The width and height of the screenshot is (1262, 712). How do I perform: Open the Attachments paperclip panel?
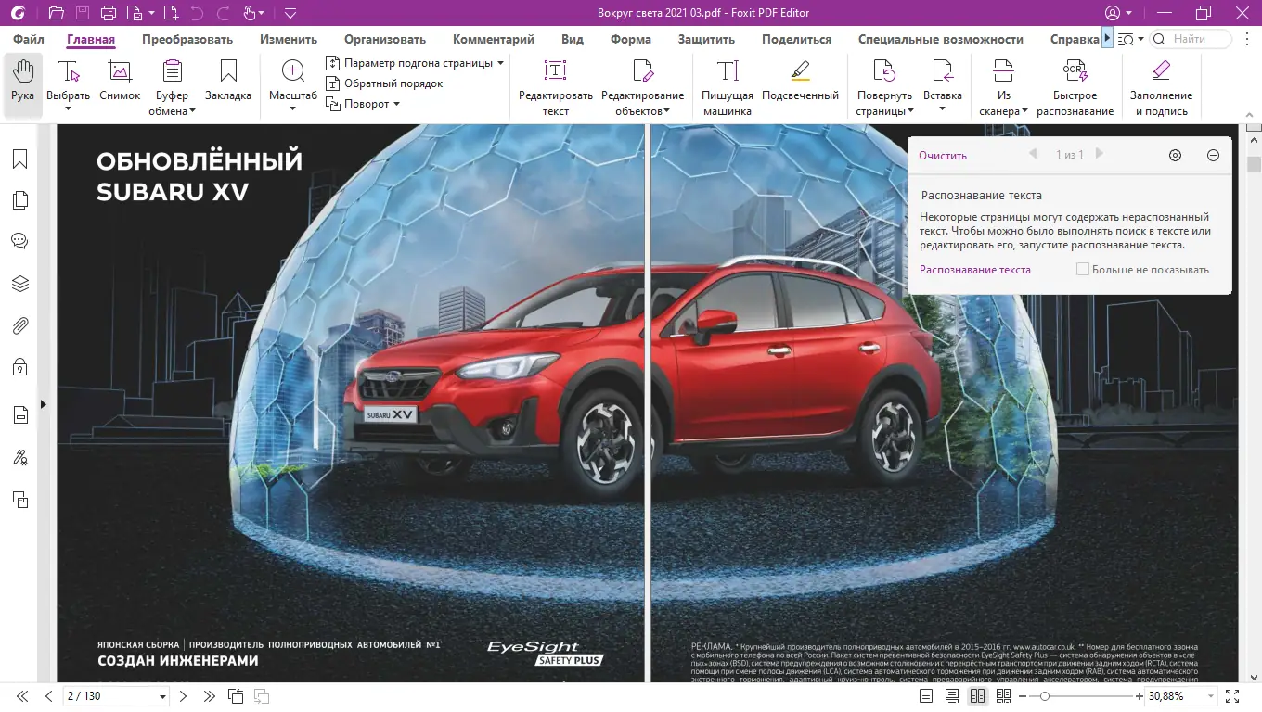tap(20, 325)
